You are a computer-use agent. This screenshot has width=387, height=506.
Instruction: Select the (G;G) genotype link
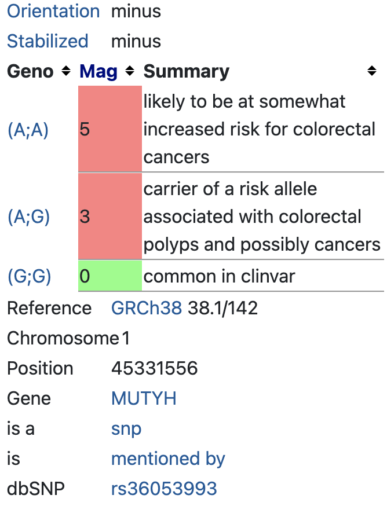pyautogui.click(x=28, y=277)
